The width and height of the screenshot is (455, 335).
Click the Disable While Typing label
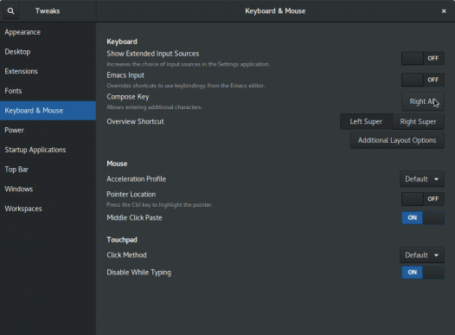tap(139, 273)
